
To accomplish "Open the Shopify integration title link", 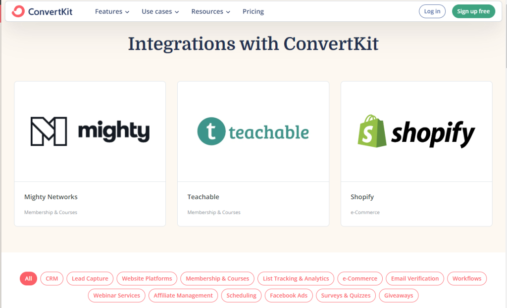I will tap(362, 197).
